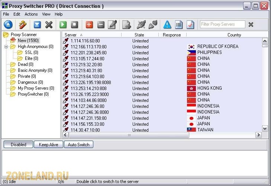The height and width of the screenshot is (186, 271).
Task: Sort by the State column header
Action: [140, 35]
